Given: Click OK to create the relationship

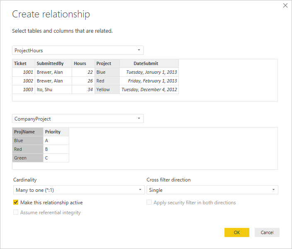Looking at the screenshot, I should 236,232.
